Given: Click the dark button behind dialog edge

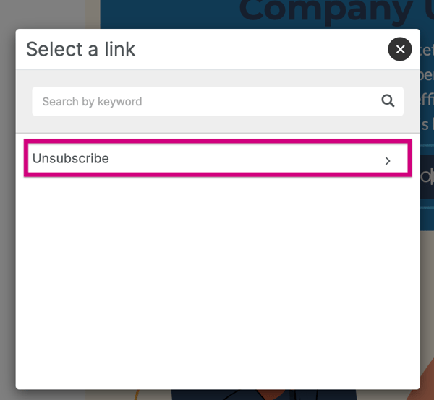Looking at the screenshot, I should pos(427,176).
